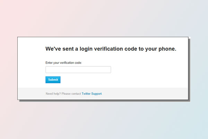
Task: Click the "Enter your verification code:" label
Action: [66, 63]
